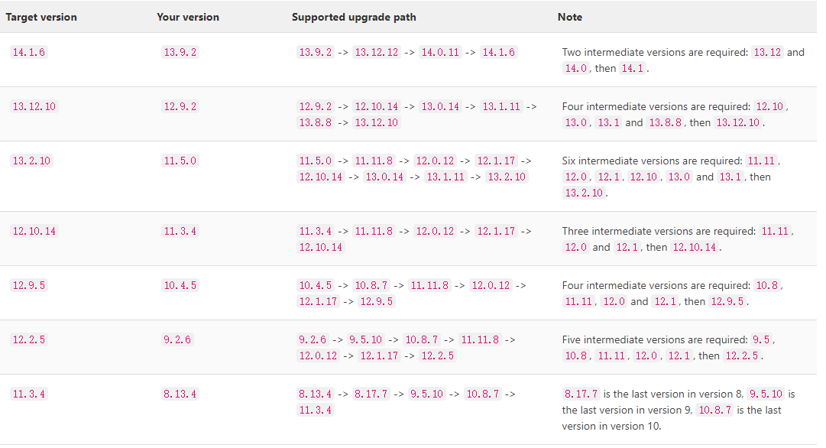
Task: Select the 12.9.2 code under Your version
Action: 180,107
